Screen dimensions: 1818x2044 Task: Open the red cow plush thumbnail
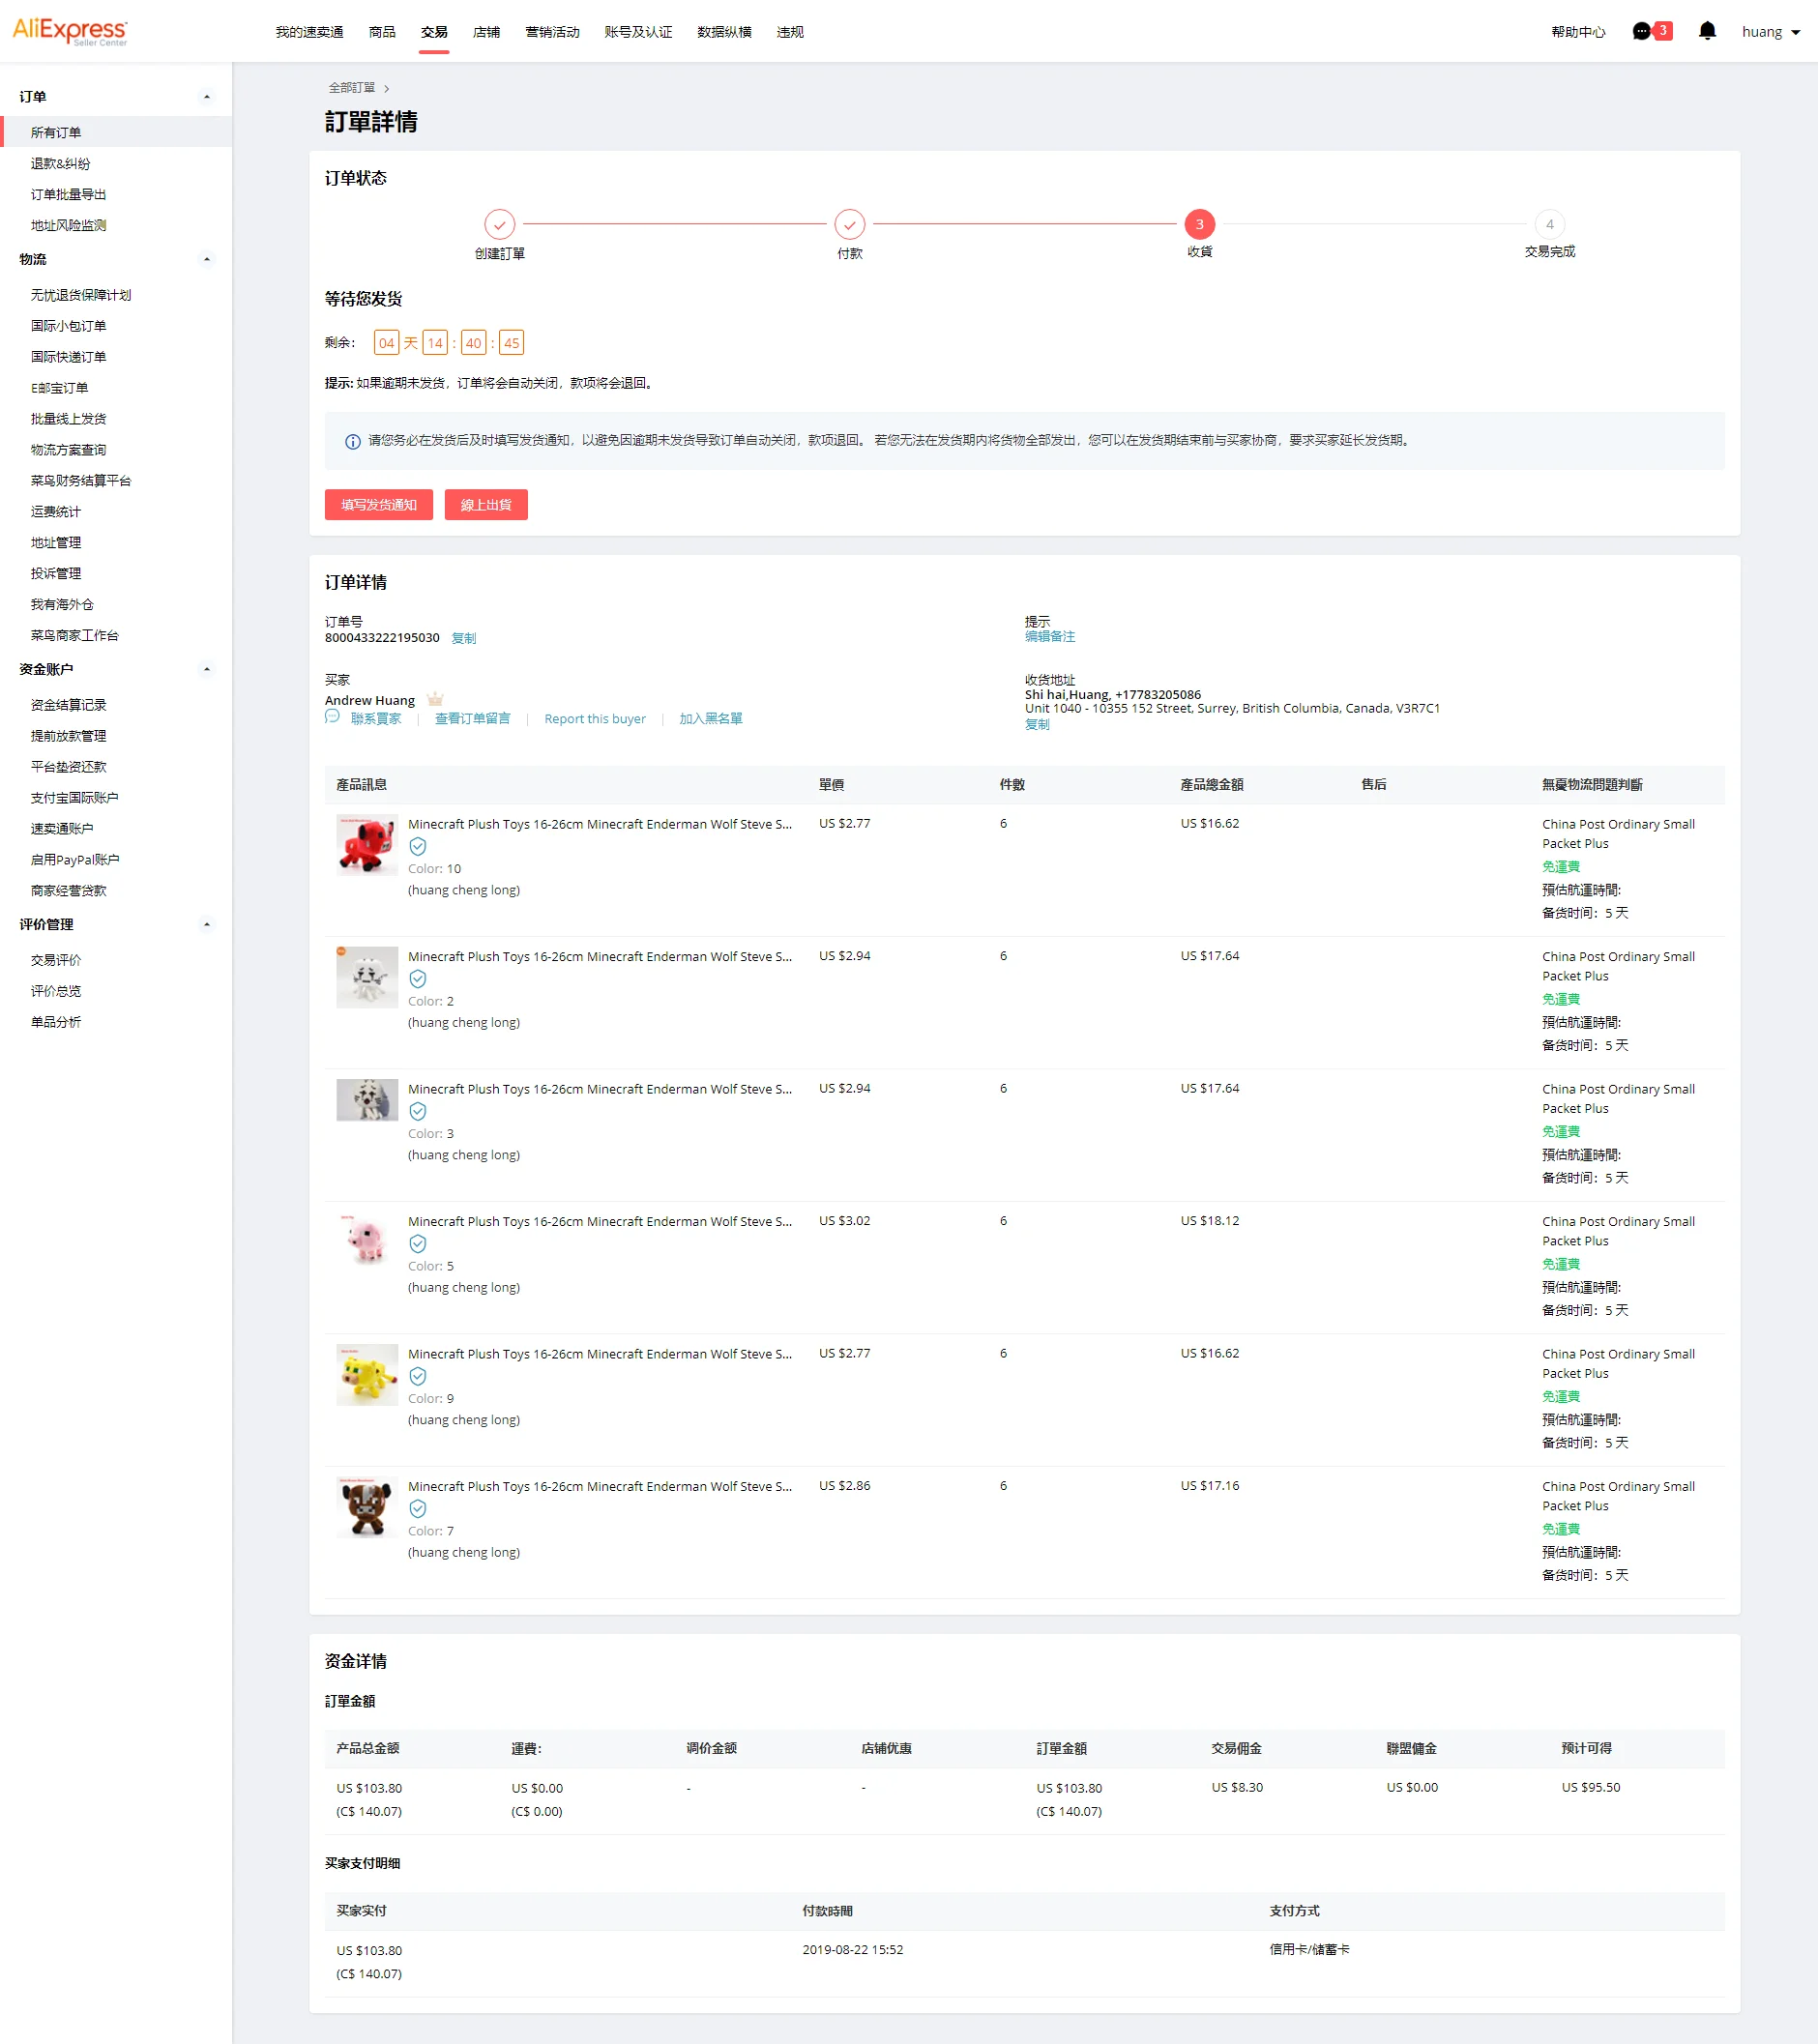pos(367,845)
